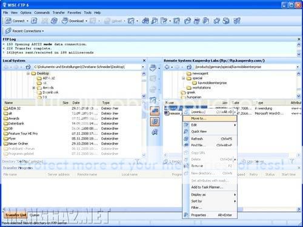Viewport: 303px width, 227px height.
Task: Click the center download transfer icon
Action: 153,67
